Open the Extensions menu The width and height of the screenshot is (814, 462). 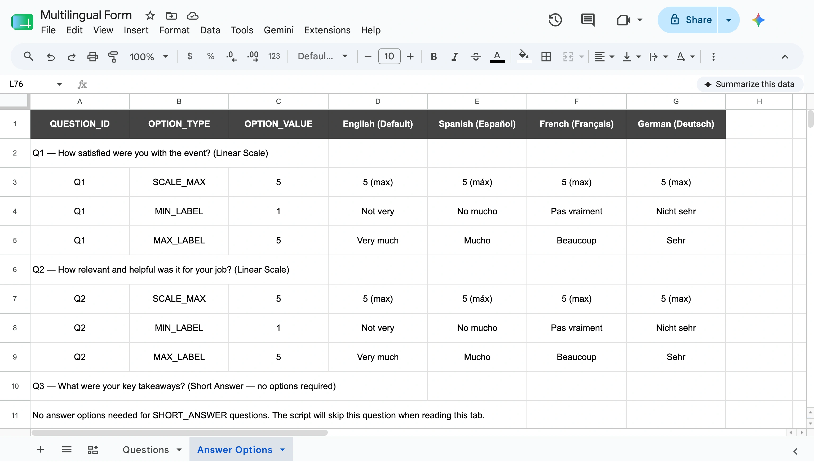(x=327, y=30)
